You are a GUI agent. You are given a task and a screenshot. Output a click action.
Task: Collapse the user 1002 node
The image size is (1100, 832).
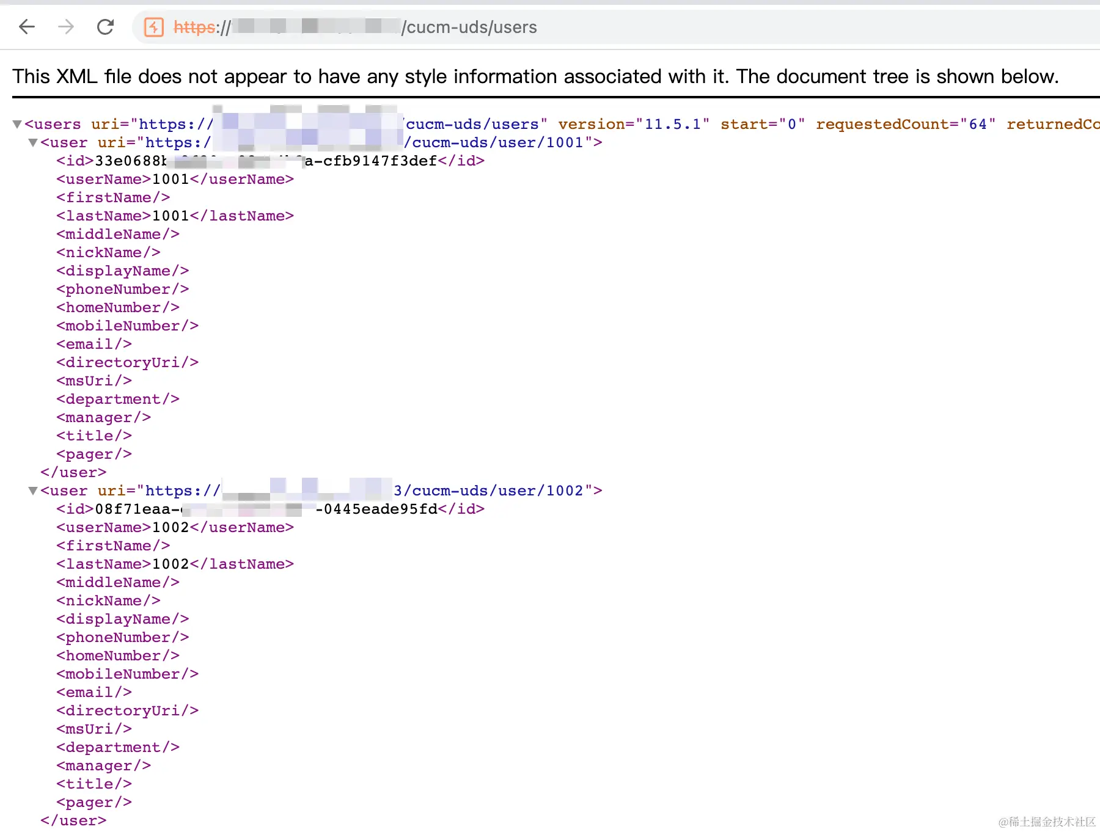point(33,491)
